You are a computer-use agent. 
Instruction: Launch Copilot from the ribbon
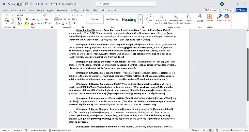click(x=227, y=18)
